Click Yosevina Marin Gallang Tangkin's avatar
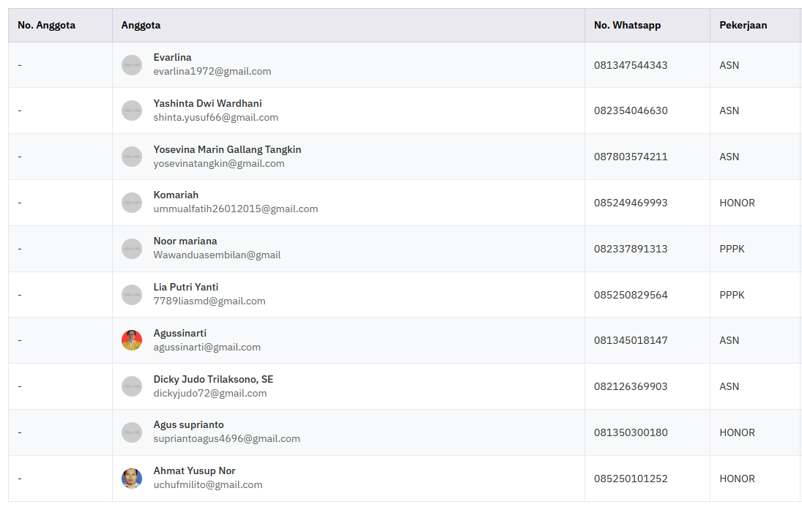 [x=132, y=157]
